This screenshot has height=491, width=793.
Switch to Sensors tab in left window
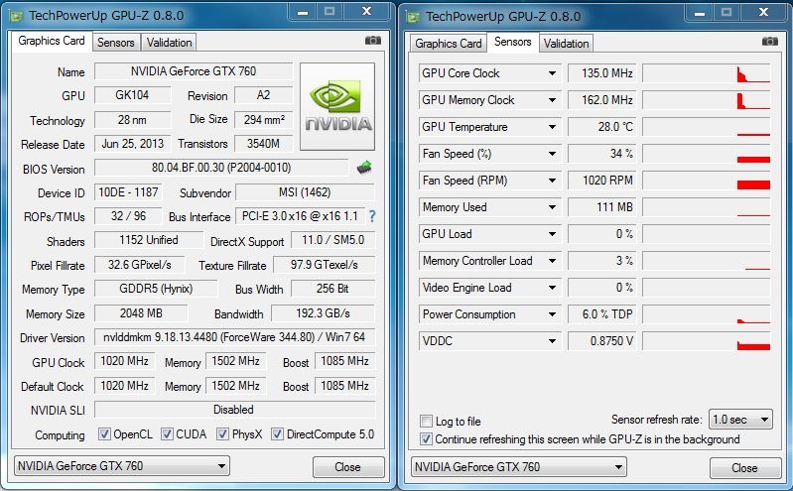pos(116,43)
